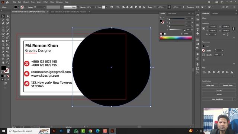Viewport: 238px width, 134px height.
Task: Open the Object menu
Action: coord(26,2)
